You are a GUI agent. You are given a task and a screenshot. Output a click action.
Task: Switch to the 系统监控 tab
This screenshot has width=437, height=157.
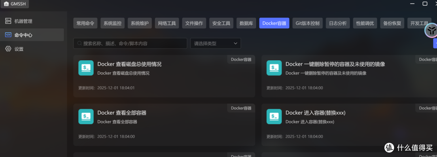tap(112, 23)
